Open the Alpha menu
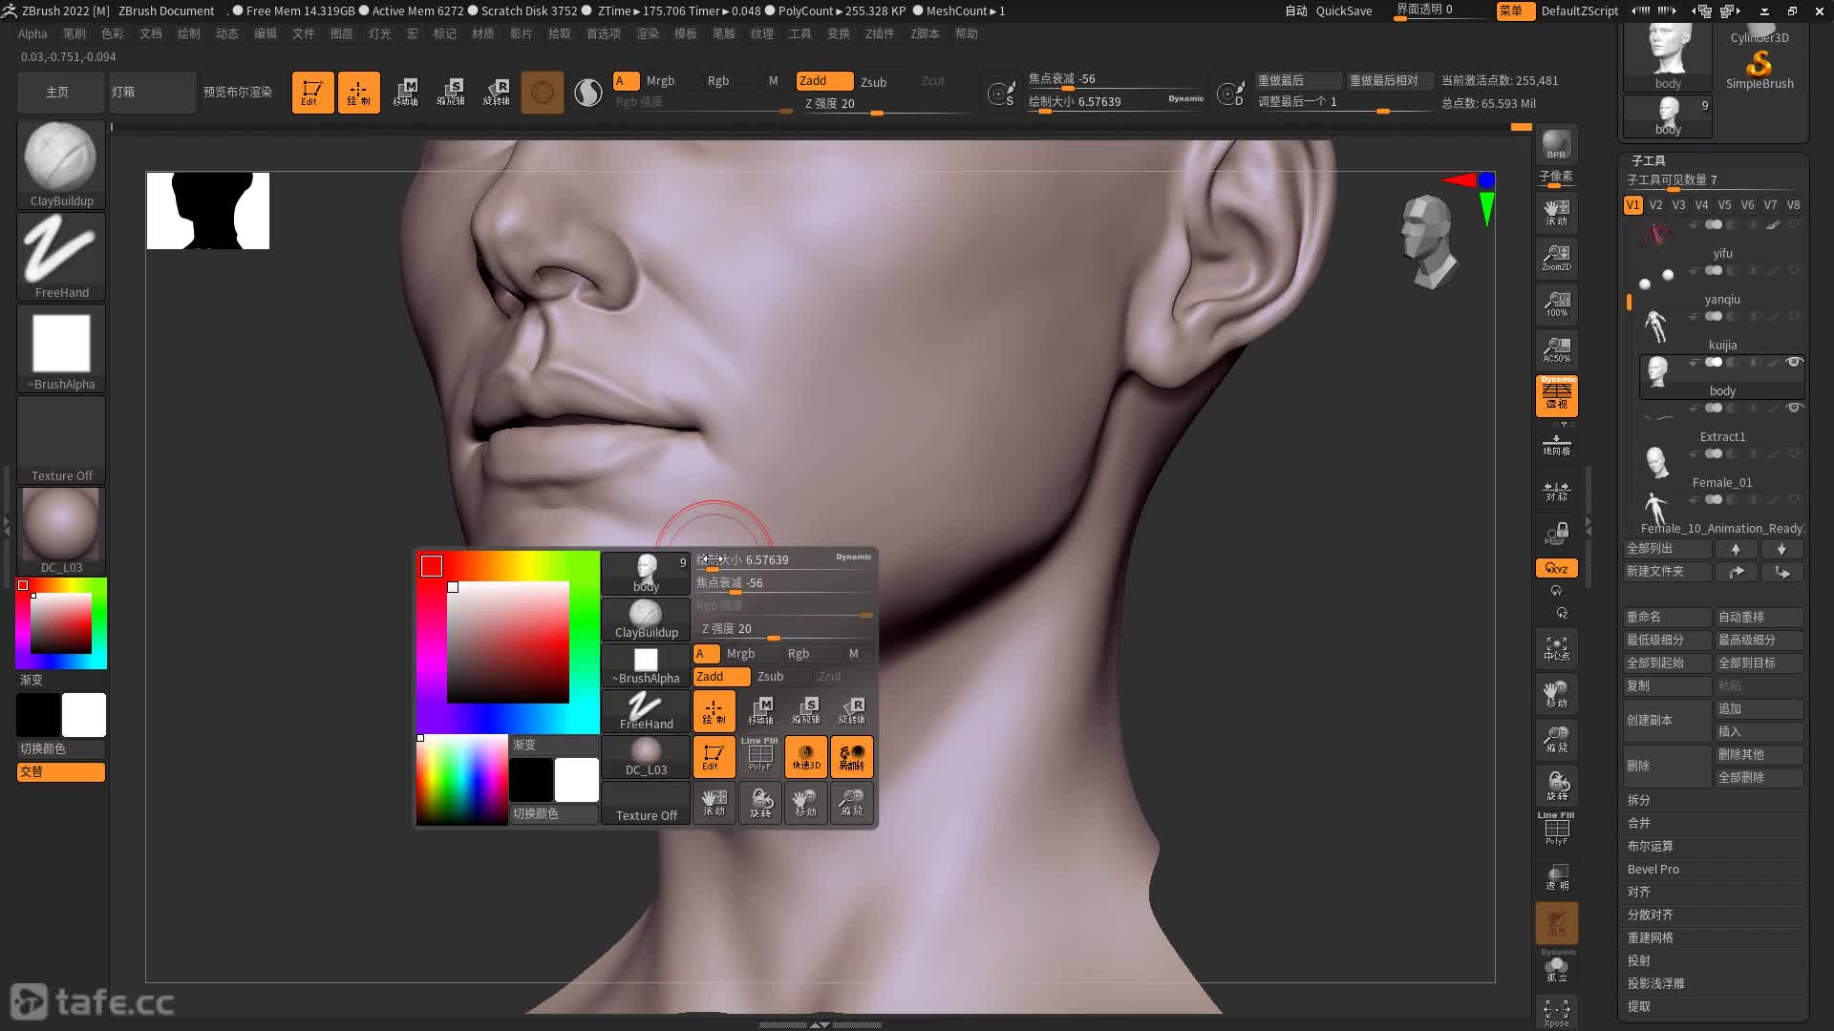Screen dimensions: 1834x1031 pos(32,33)
